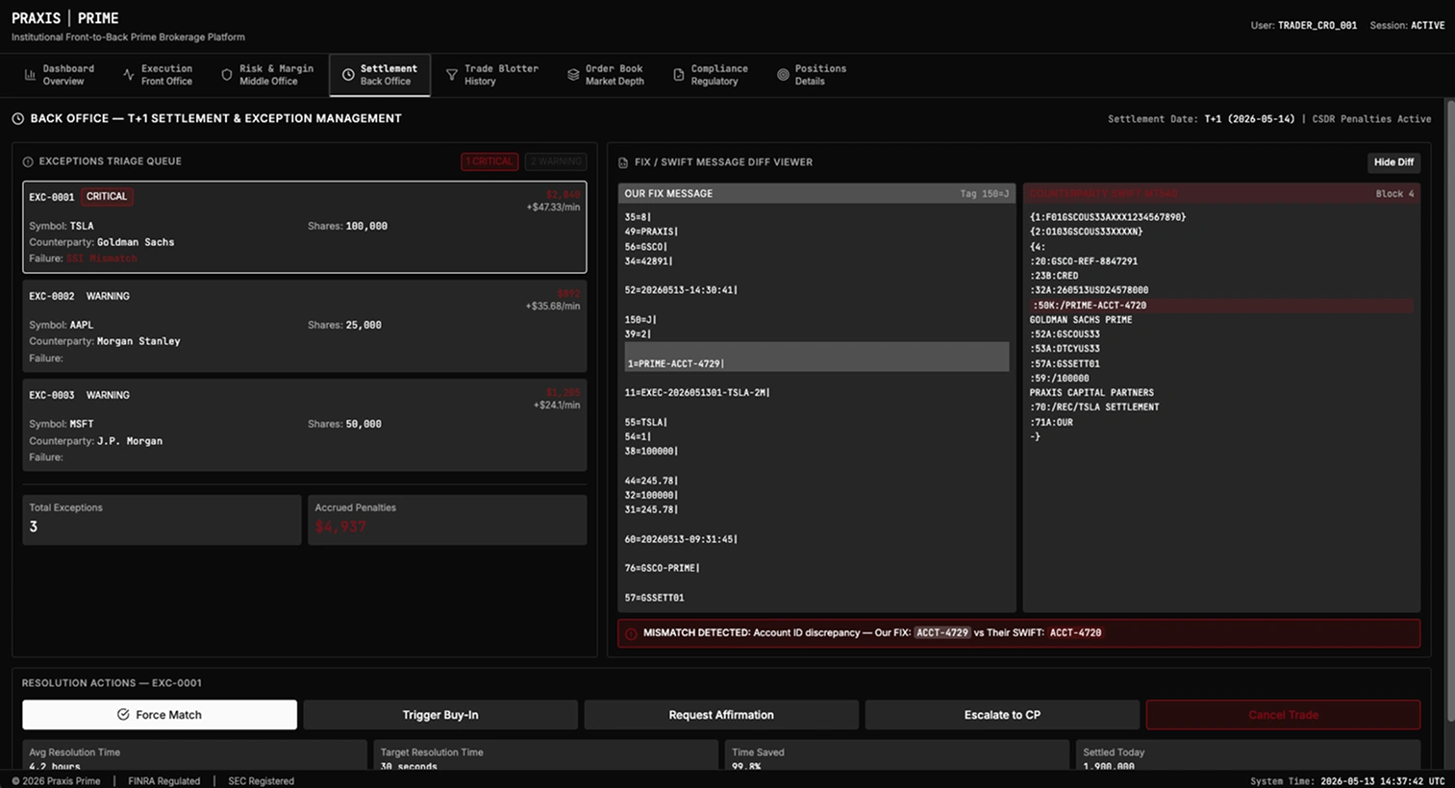
Task: Open the Risk & Margin Middle Office tab
Action: coord(267,75)
